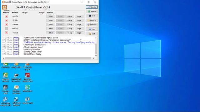Open the Apache Logs menu

(79, 16)
